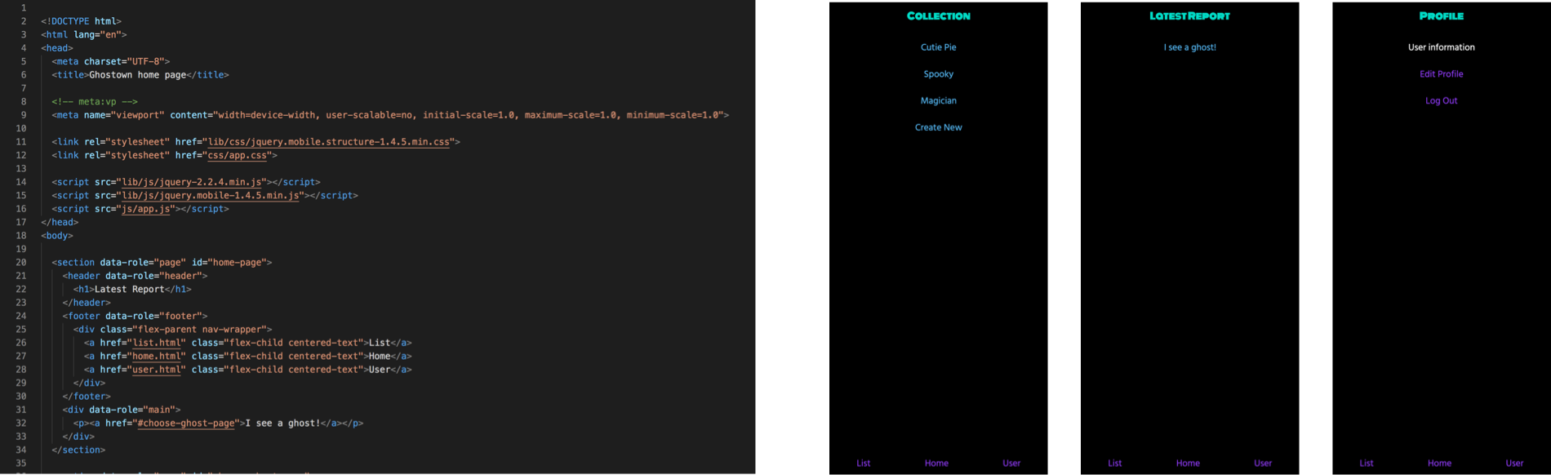The width and height of the screenshot is (1551, 475).
Task: Click the Ghostown home page title text
Action: 137,75
